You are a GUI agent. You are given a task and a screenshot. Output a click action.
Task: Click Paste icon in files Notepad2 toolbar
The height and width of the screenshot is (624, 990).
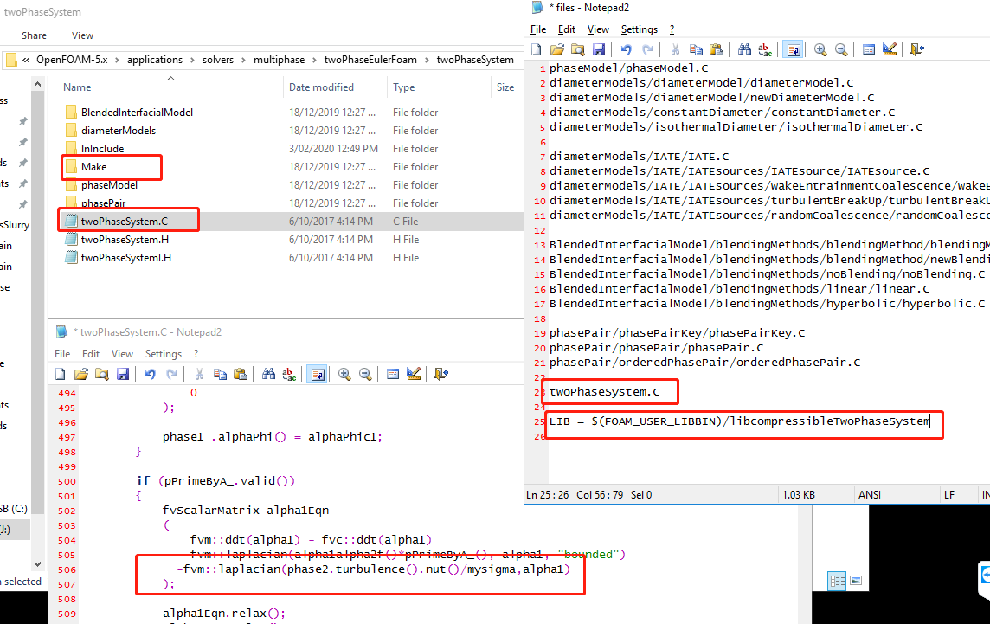coord(716,50)
